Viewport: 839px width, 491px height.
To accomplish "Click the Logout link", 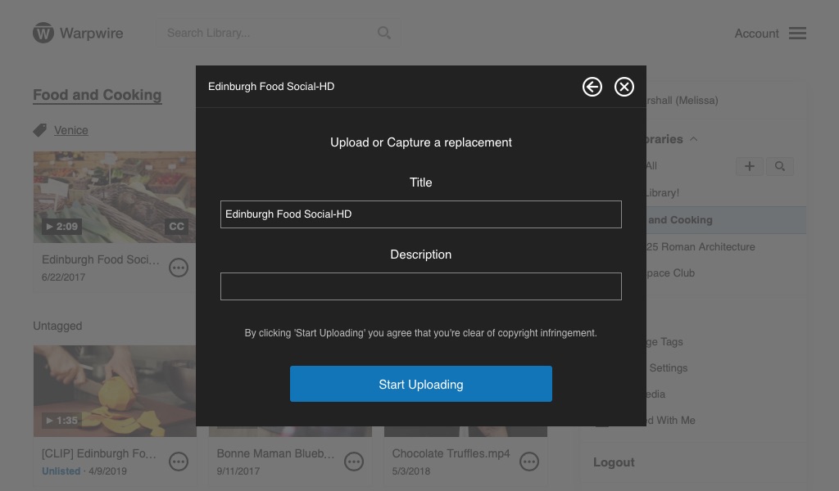I will point(614,462).
